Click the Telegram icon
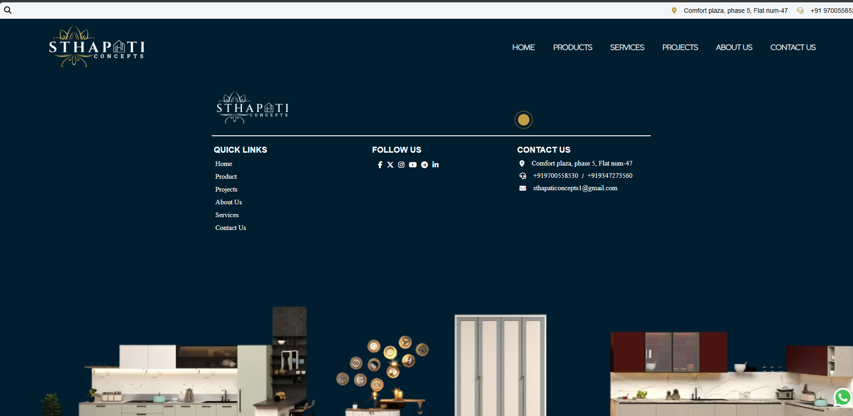The image size is (853, 416). tap(424, 165)
